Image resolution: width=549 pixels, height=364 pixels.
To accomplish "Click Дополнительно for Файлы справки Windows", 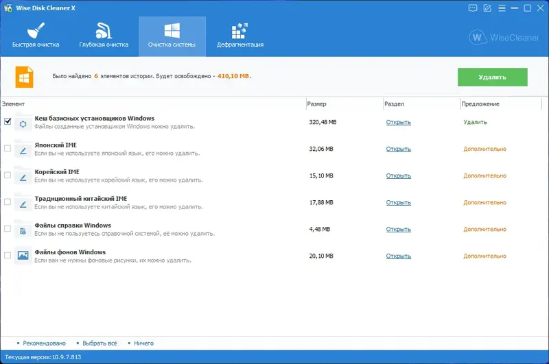I will (485, 230).
